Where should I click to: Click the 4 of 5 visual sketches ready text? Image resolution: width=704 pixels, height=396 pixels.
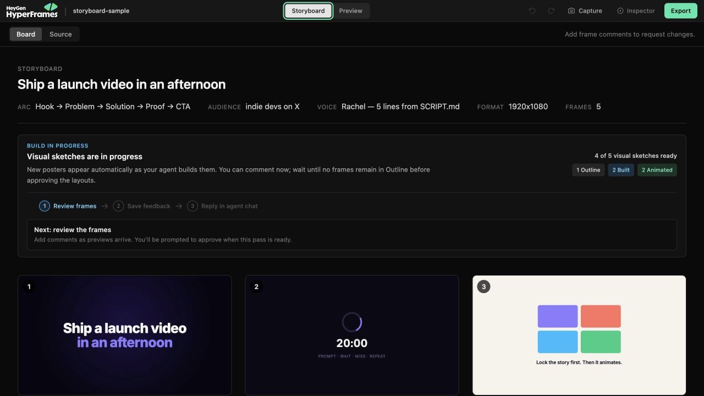pyautogui.click(x=636, y=156)
